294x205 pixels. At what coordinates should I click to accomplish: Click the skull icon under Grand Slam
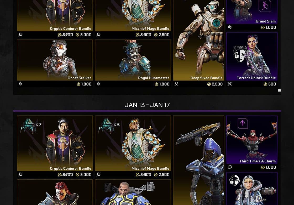pos(229,27)
